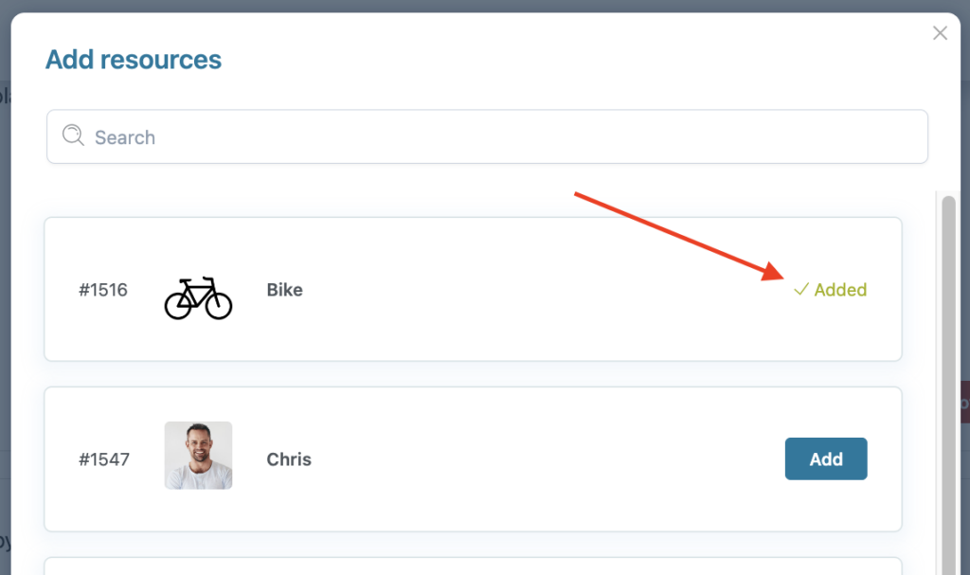Focus the Search input field
Image resolution: width=970 pixels, height=575 pixels.
click(x=487, y=136)
